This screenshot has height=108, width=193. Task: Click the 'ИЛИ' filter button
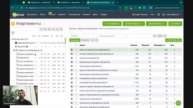click(160, 36)
